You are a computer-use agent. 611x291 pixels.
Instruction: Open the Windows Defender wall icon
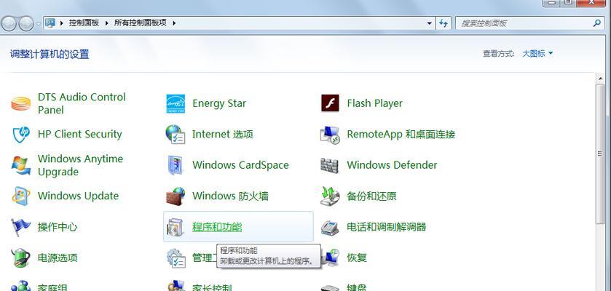(x=330, y=165)
